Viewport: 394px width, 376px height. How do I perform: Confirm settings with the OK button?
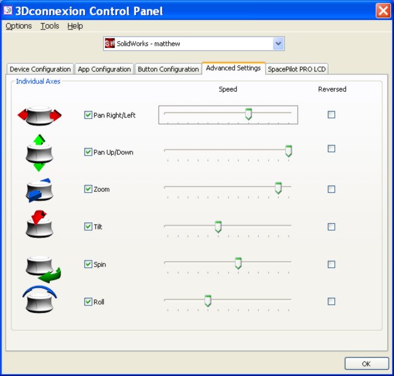click(x=367, y=364)
